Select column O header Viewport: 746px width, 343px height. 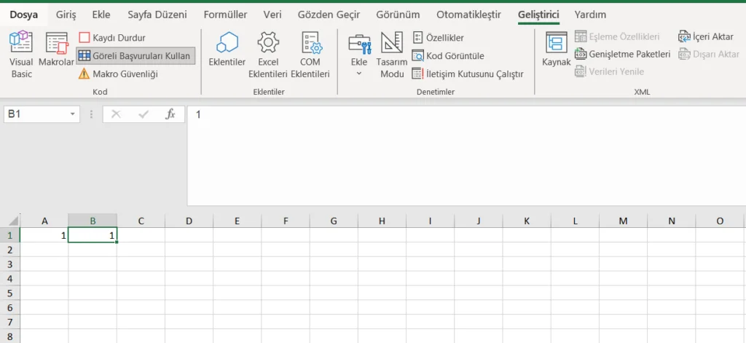click(x=719, y=221)
